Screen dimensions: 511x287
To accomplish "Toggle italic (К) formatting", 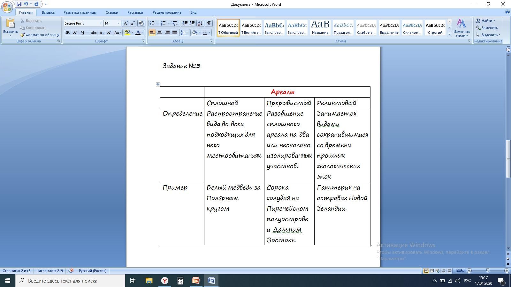I will click(75, 33).
